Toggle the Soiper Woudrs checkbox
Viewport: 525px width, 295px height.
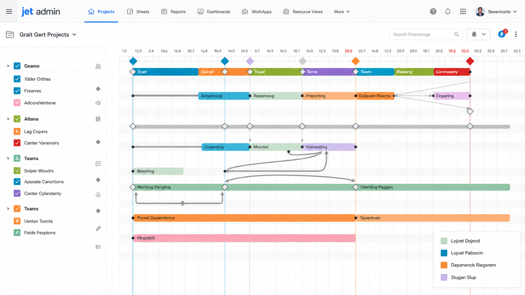pyautogui.click(x=17, y=171)
